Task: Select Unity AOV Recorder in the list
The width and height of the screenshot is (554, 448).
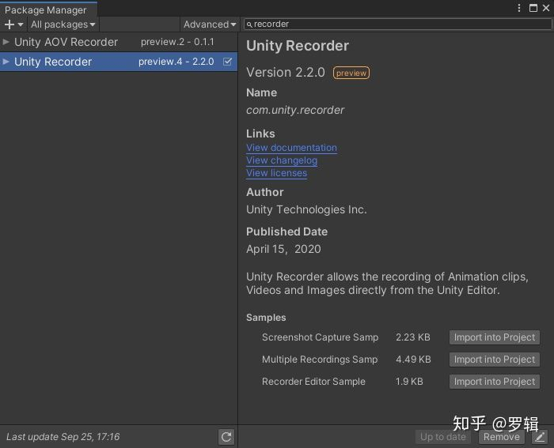Action: (119, 42)
